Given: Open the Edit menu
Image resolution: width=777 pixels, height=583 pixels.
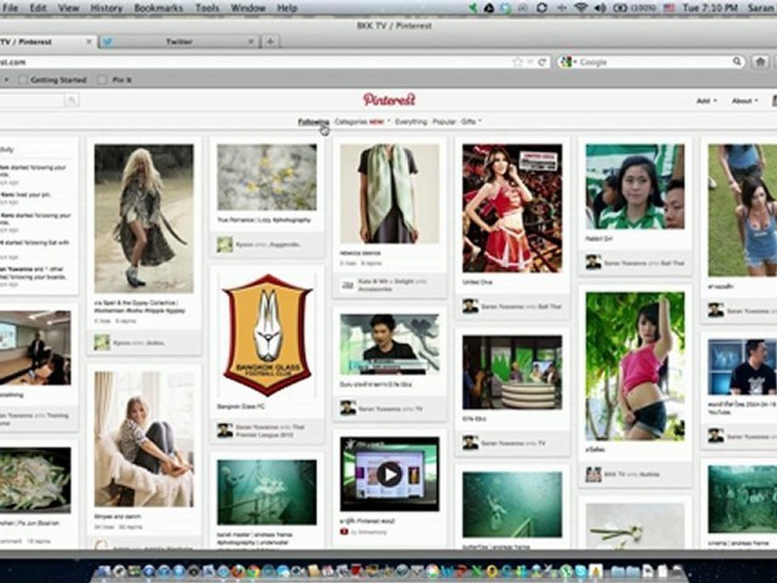Looking at the screenshot, I should coord(38,8).
